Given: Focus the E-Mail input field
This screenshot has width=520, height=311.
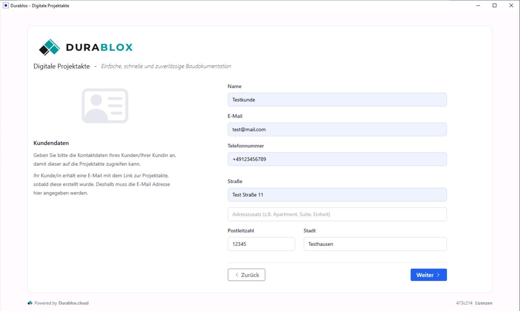Looking at the screenshot, I should click(x=337, y=129).
